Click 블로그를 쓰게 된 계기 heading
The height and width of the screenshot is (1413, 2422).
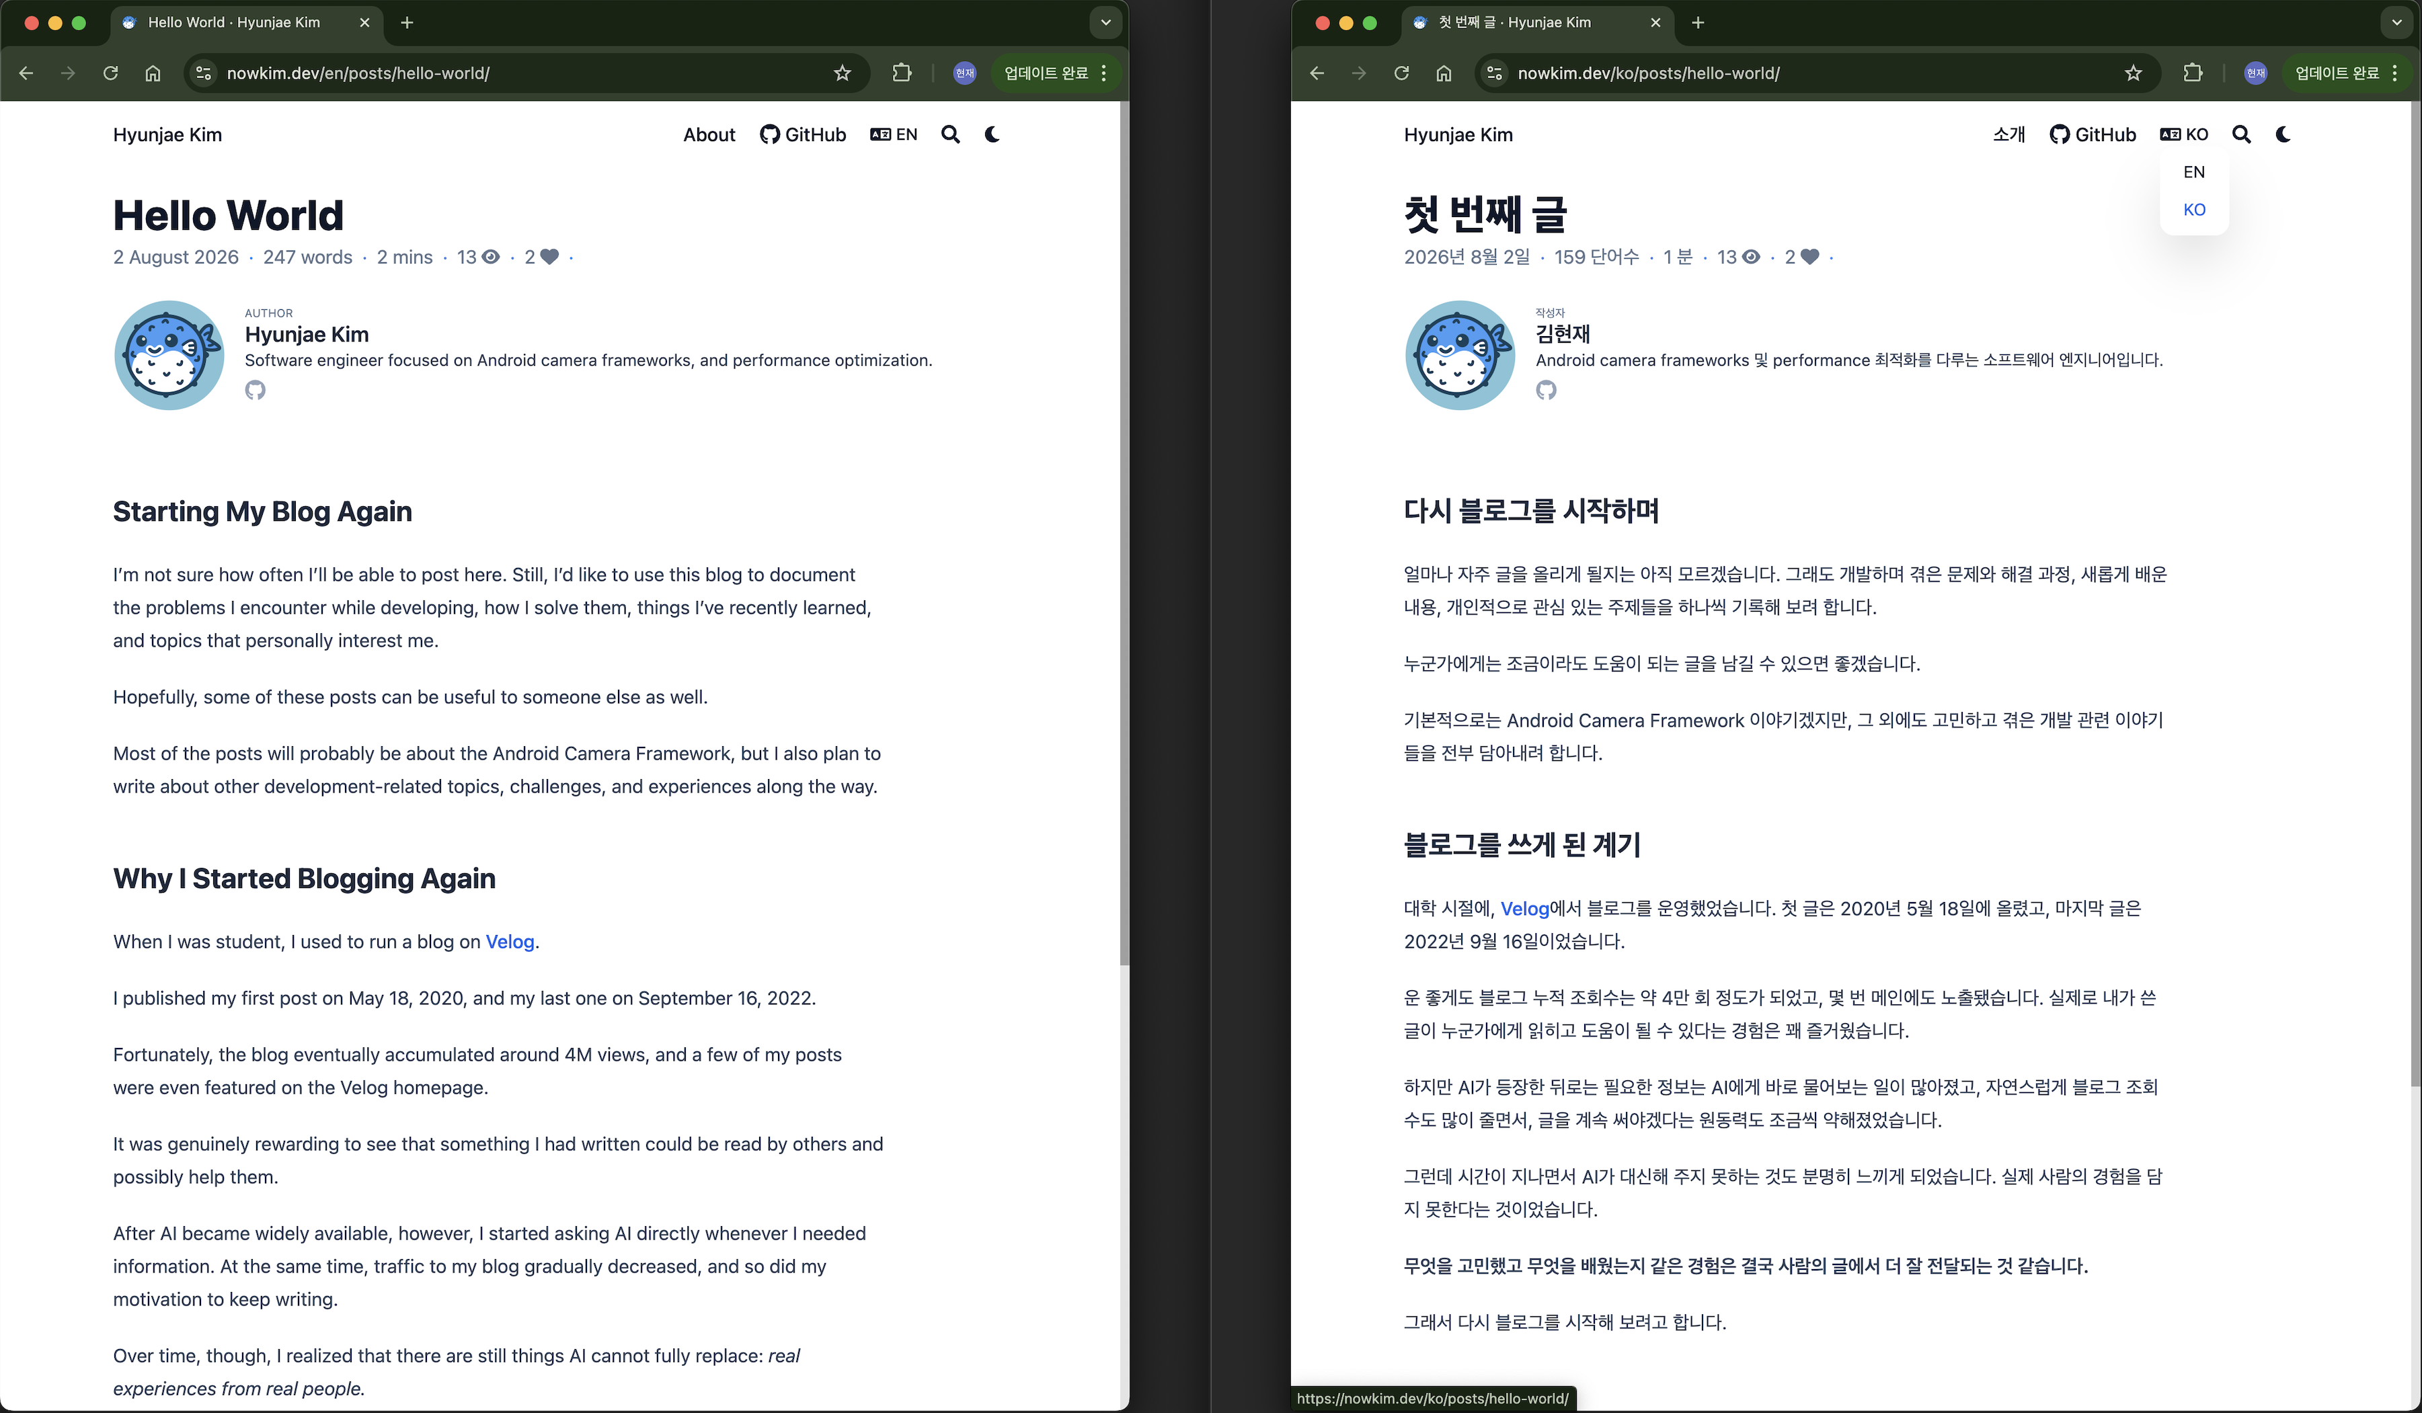click(x=1522, y=844)
